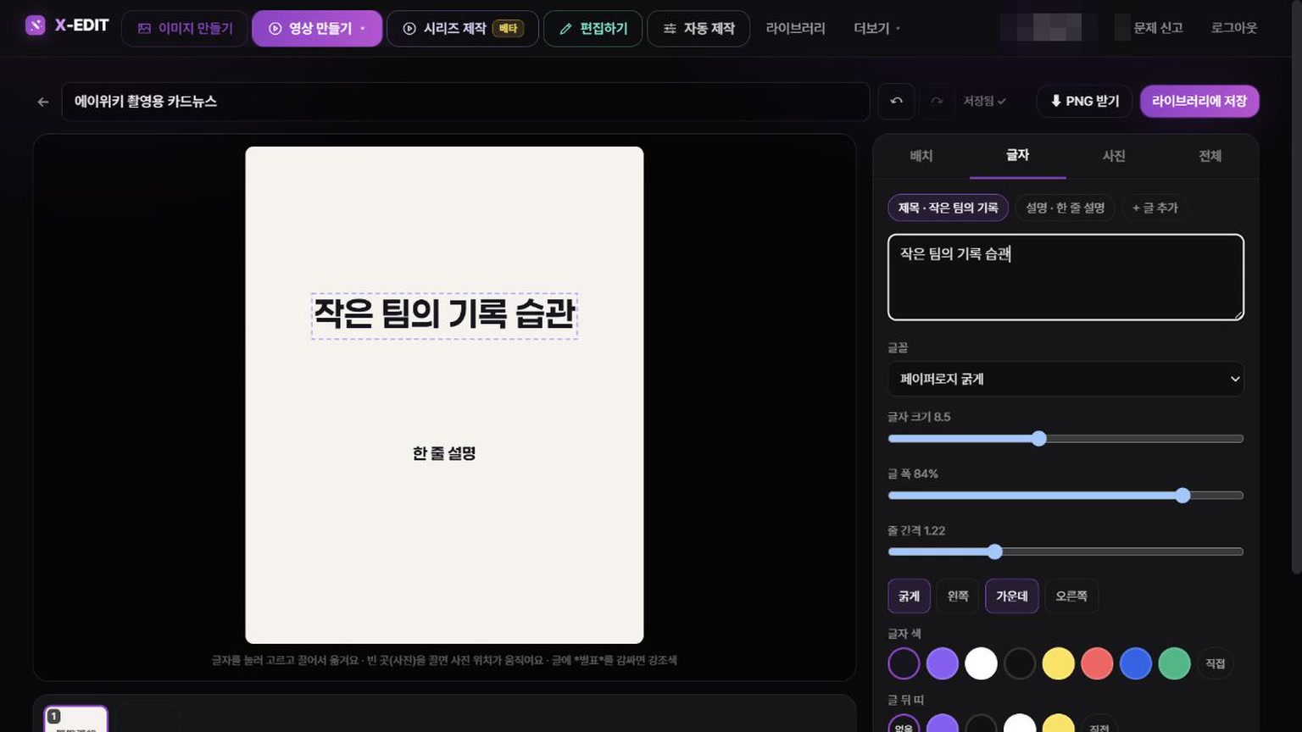The image size is (1302, 732).
Task: Click the 글 폭 width slider
Action: pos(1066,496)
